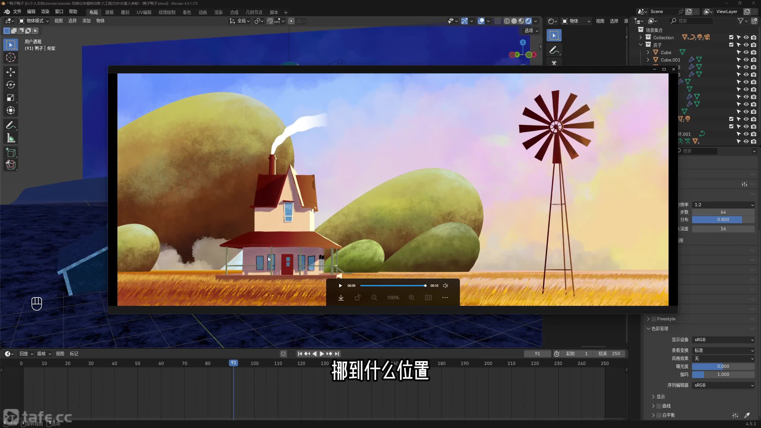The height and width of the screenshot is (428, 761).
Task: Expand the 显示 subpanel
Action: coord(653,397)
